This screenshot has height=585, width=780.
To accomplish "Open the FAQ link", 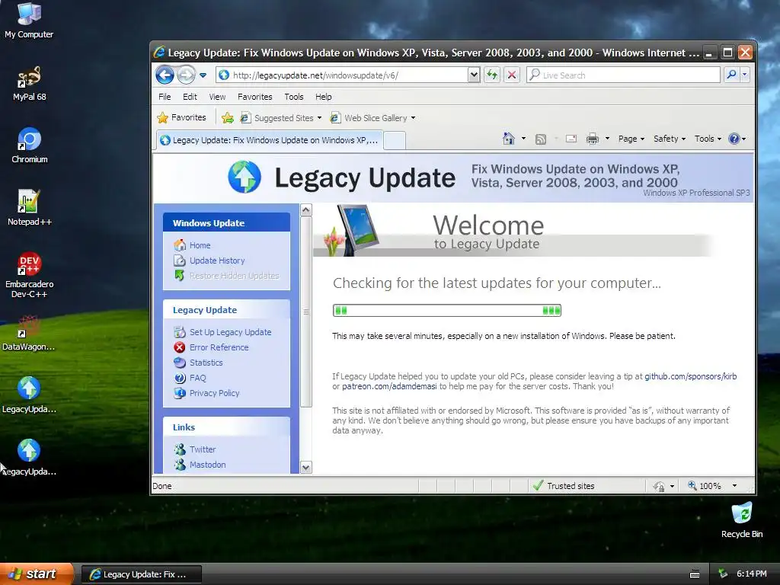I will click(x=197, y=378).
